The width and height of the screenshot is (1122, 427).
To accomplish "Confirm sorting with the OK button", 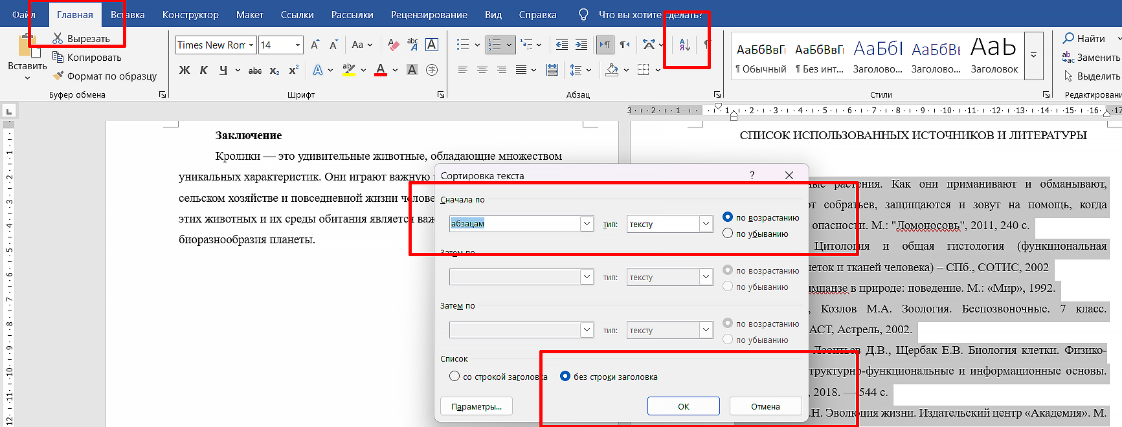I will (683, 406).
